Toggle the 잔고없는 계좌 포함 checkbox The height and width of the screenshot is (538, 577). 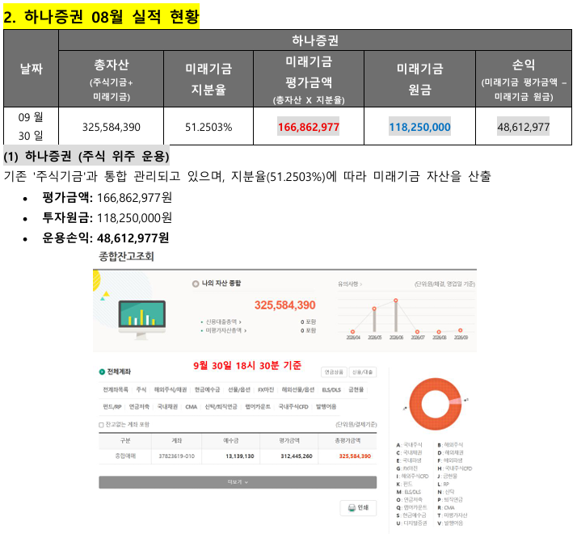tap(101, 425)
